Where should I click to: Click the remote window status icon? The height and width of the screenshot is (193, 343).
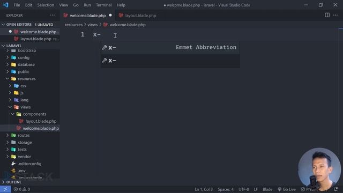click(x=5, y=189)
